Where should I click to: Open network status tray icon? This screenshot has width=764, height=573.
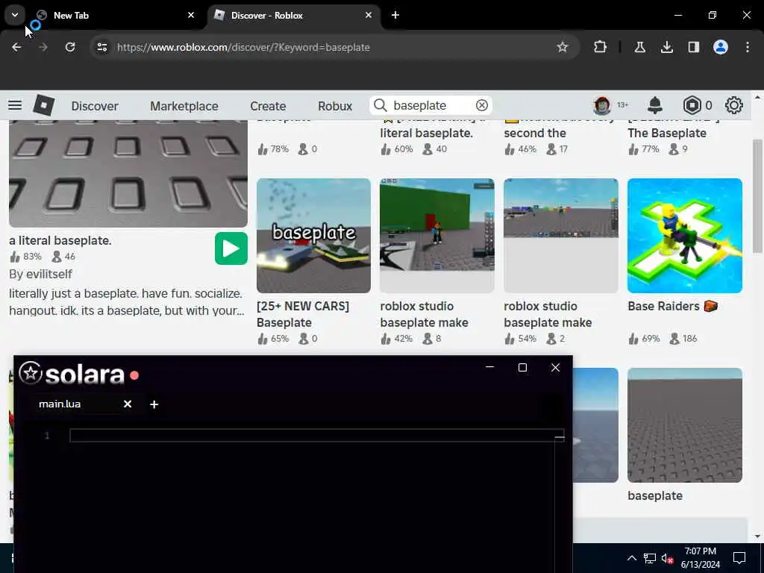pyautogui.click(x=650, y=558)
